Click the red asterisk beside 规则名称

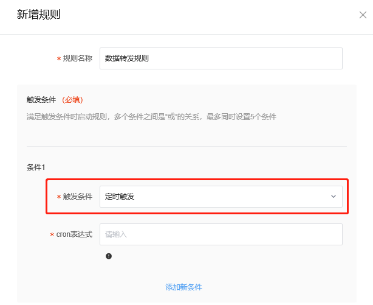point(59,59)
